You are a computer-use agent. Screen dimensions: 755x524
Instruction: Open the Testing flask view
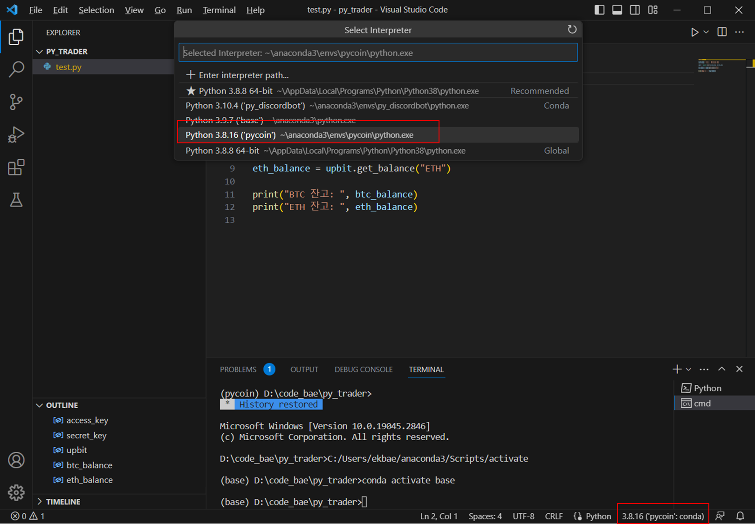(x=16, y=200)
